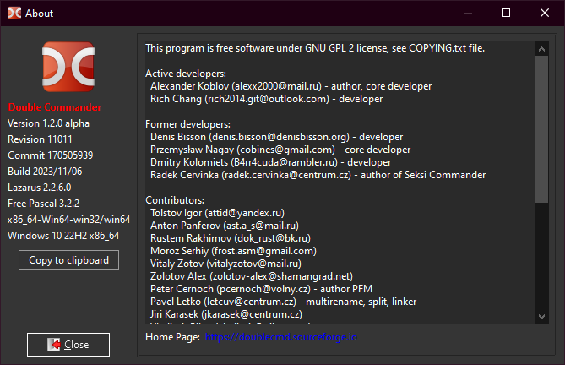The image size is (565, 365).
Task: Click the About window title bar icon
Action: (x=13, y=13)
